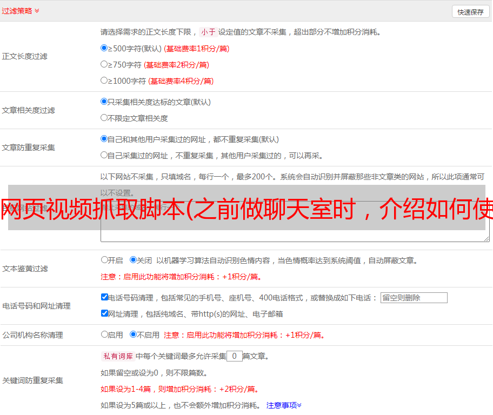
Task: Toggle the 网址清理 checkbox
Action: (x=104, y=313)
